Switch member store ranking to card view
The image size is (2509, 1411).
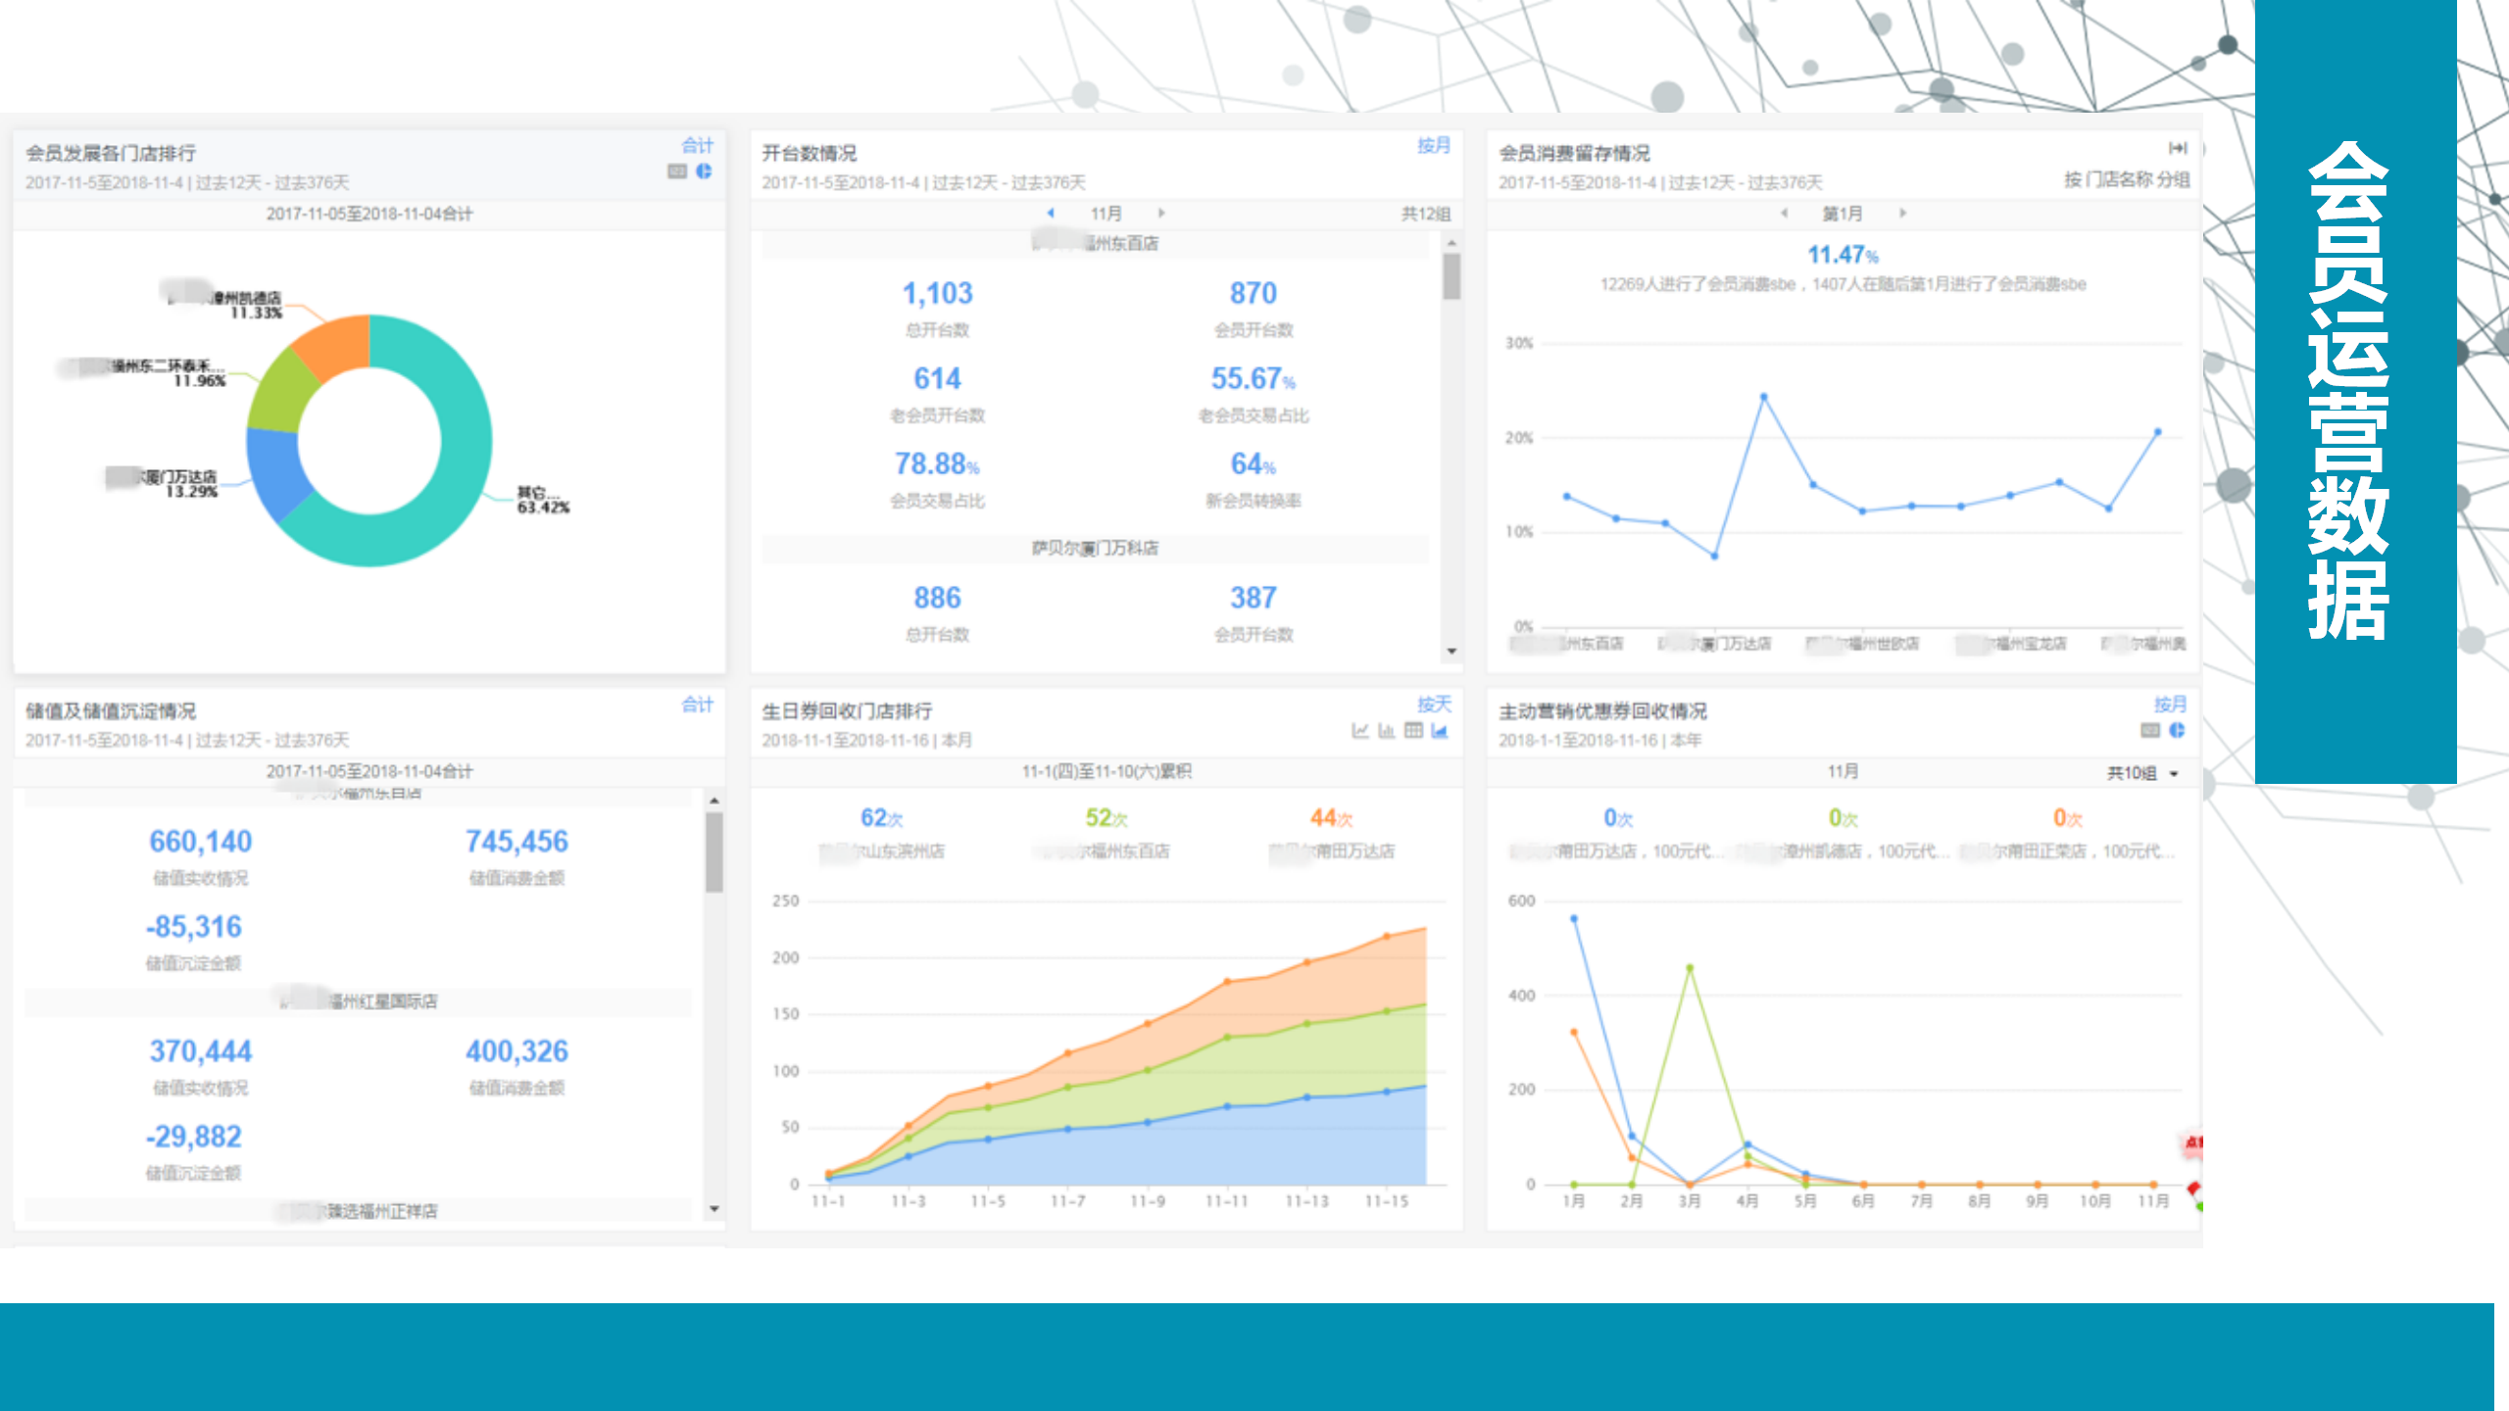point(677,171)
